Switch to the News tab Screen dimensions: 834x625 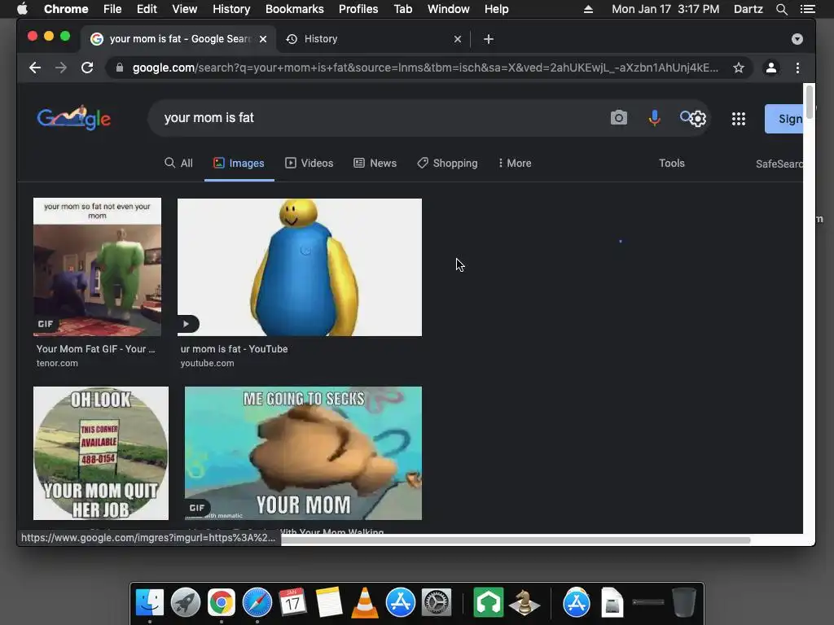[x=375, y=163]
